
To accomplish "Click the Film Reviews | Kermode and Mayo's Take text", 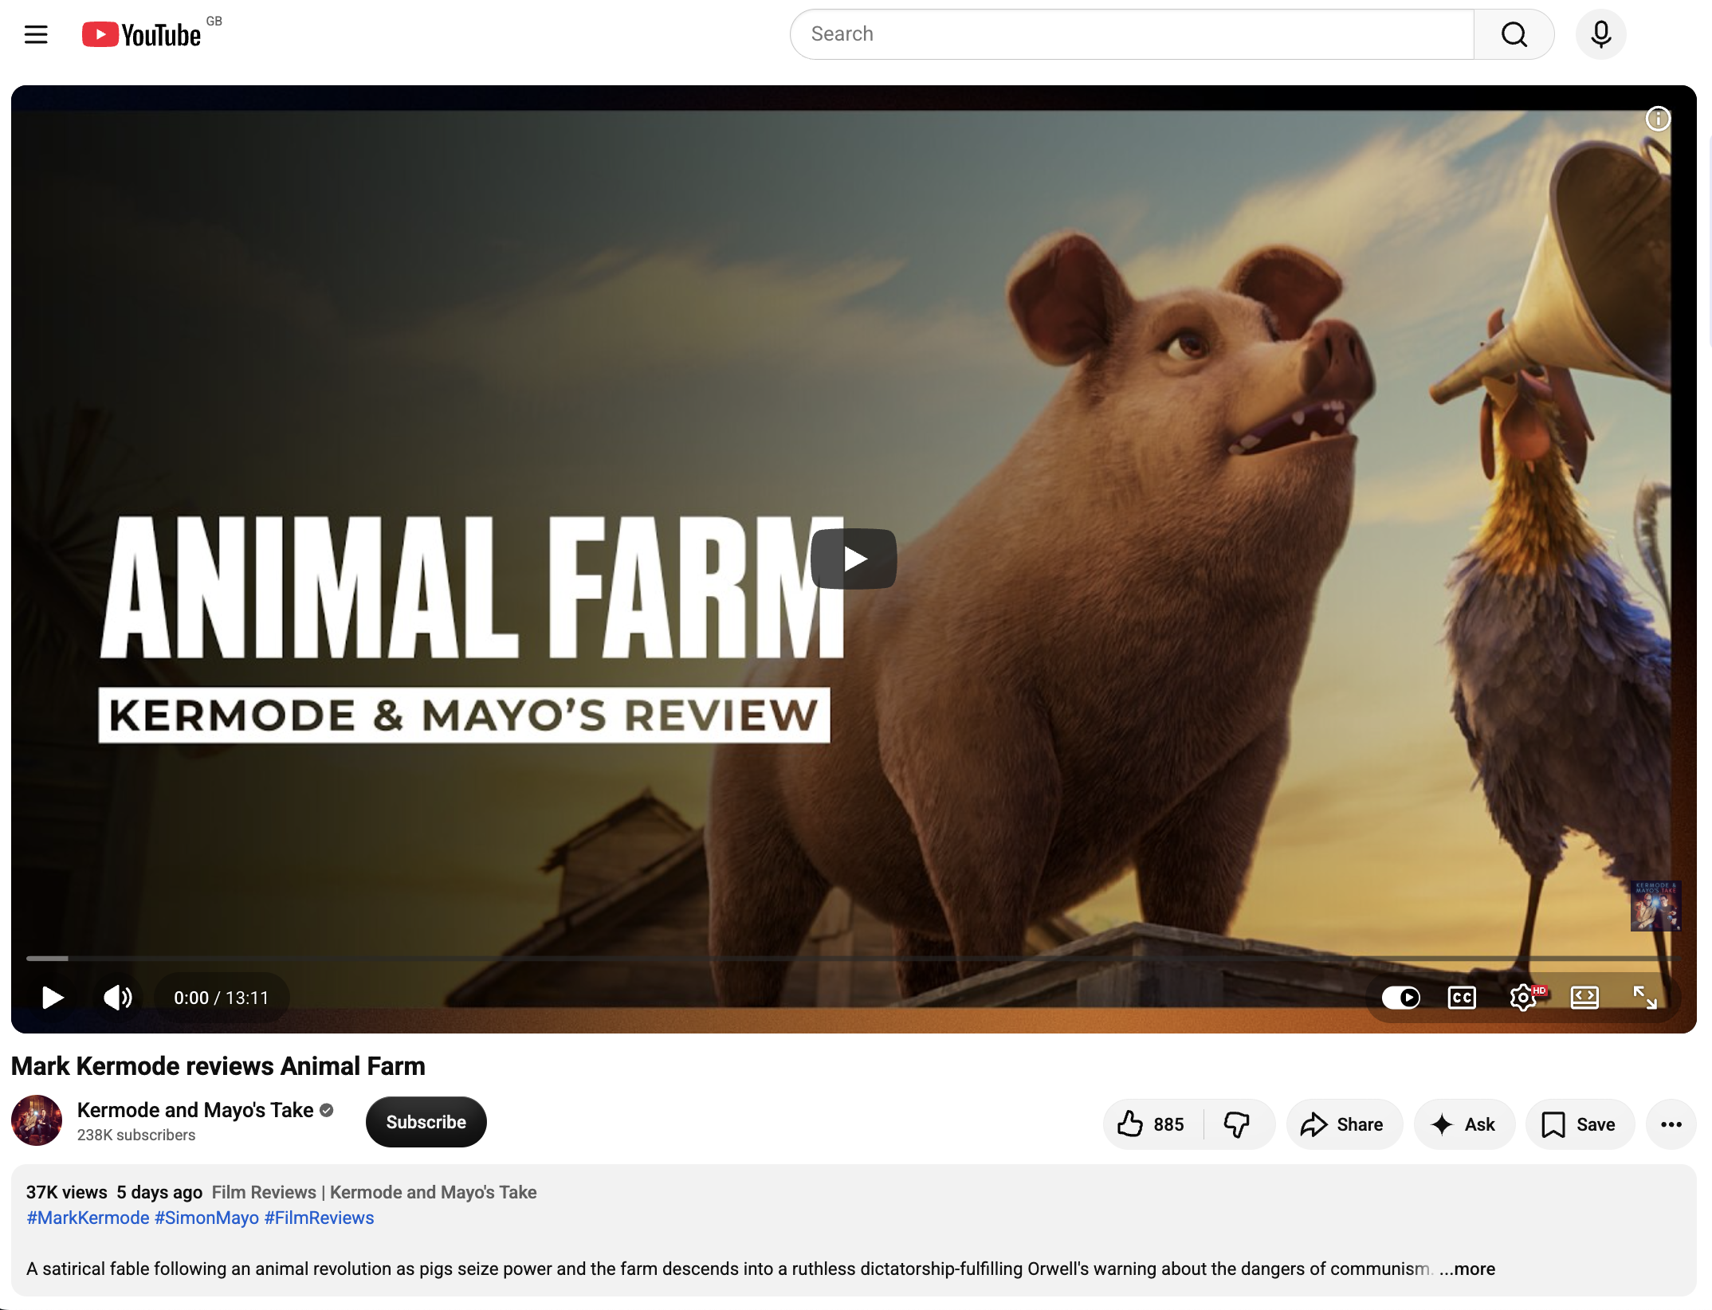I will tap(374, 1192).
